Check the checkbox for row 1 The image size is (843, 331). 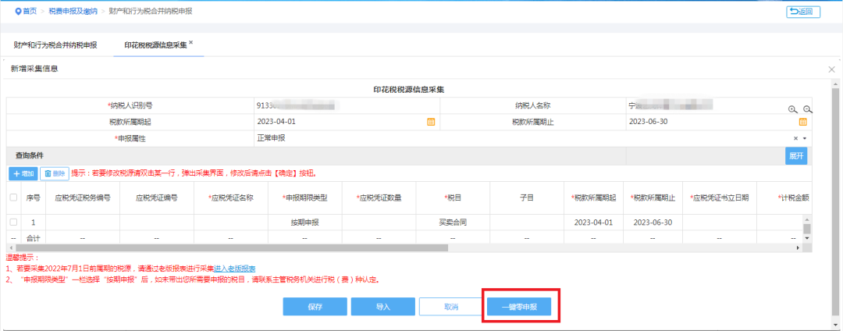[x=12, y=222]
